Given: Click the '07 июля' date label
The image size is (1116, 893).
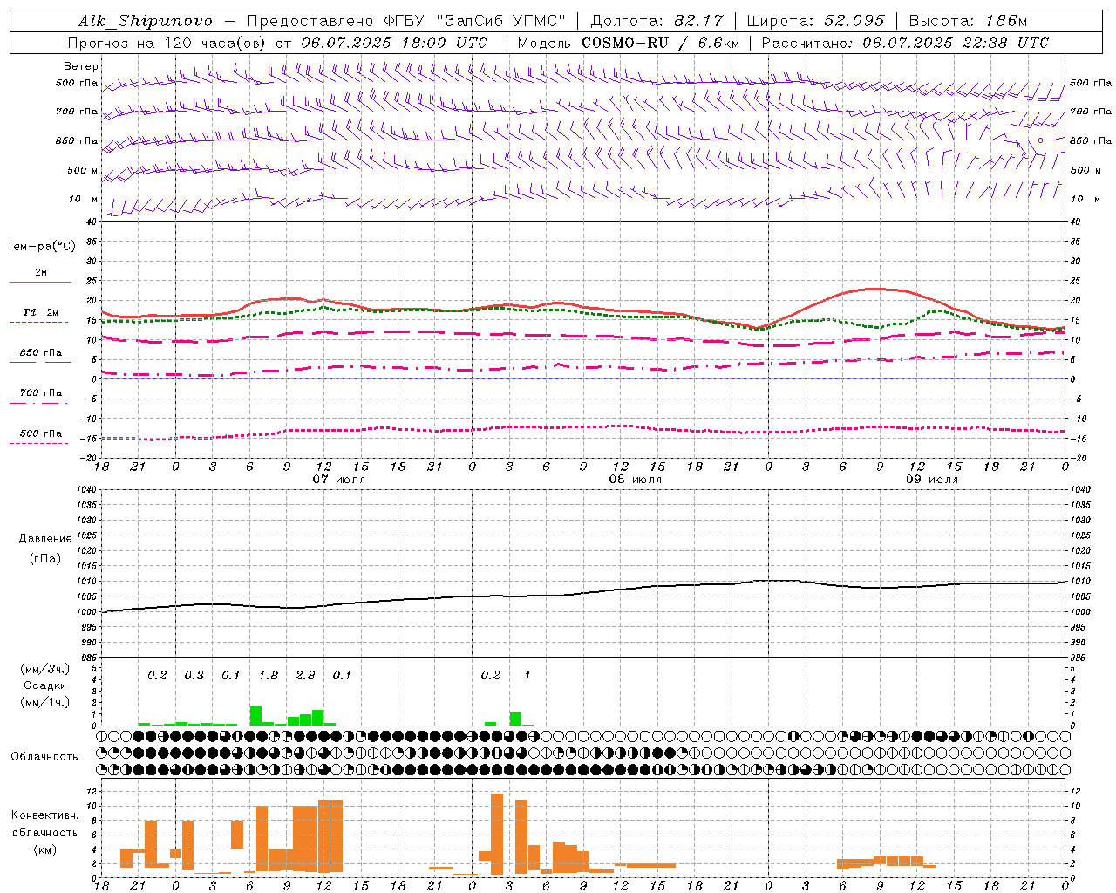Looking at the screenshot, I should pyautogui.click(x=339, y=479).
